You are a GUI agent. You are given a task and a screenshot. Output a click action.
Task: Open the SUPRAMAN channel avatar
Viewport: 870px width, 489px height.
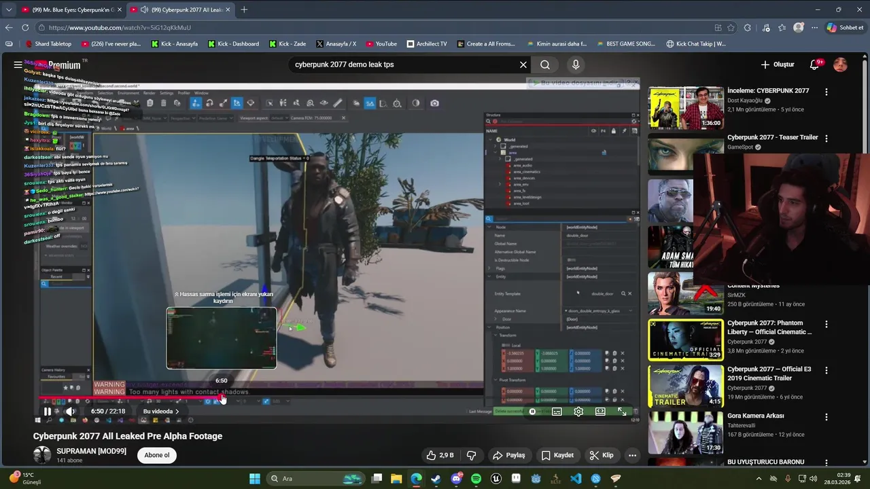42,455
